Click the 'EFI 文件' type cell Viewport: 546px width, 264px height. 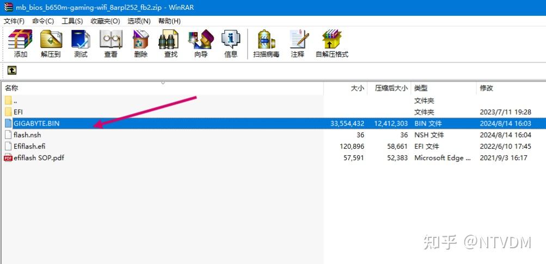point(427,146)
